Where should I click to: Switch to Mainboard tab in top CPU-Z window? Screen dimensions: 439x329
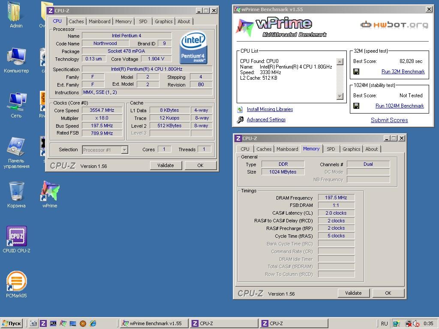pos(99,21)
